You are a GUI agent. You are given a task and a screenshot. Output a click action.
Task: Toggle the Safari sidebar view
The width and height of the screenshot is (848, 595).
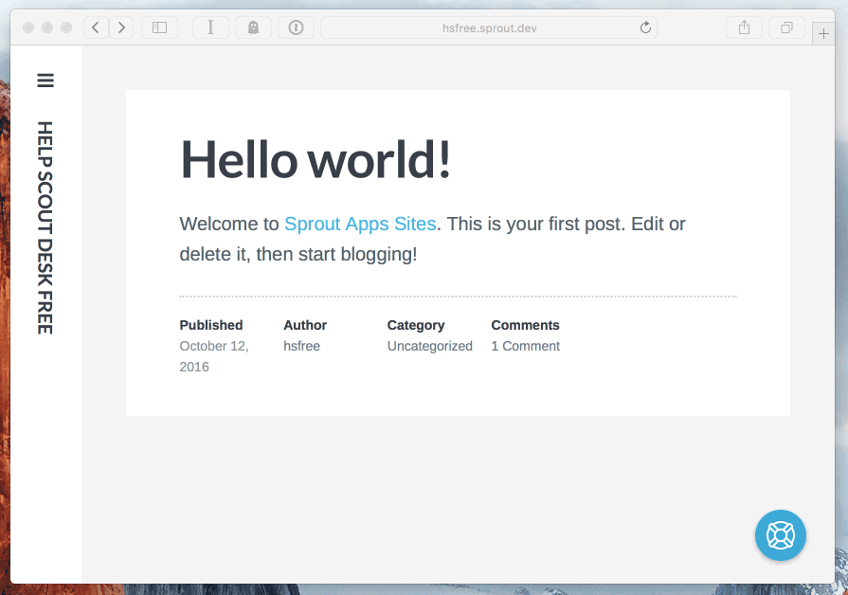(159, 27)
